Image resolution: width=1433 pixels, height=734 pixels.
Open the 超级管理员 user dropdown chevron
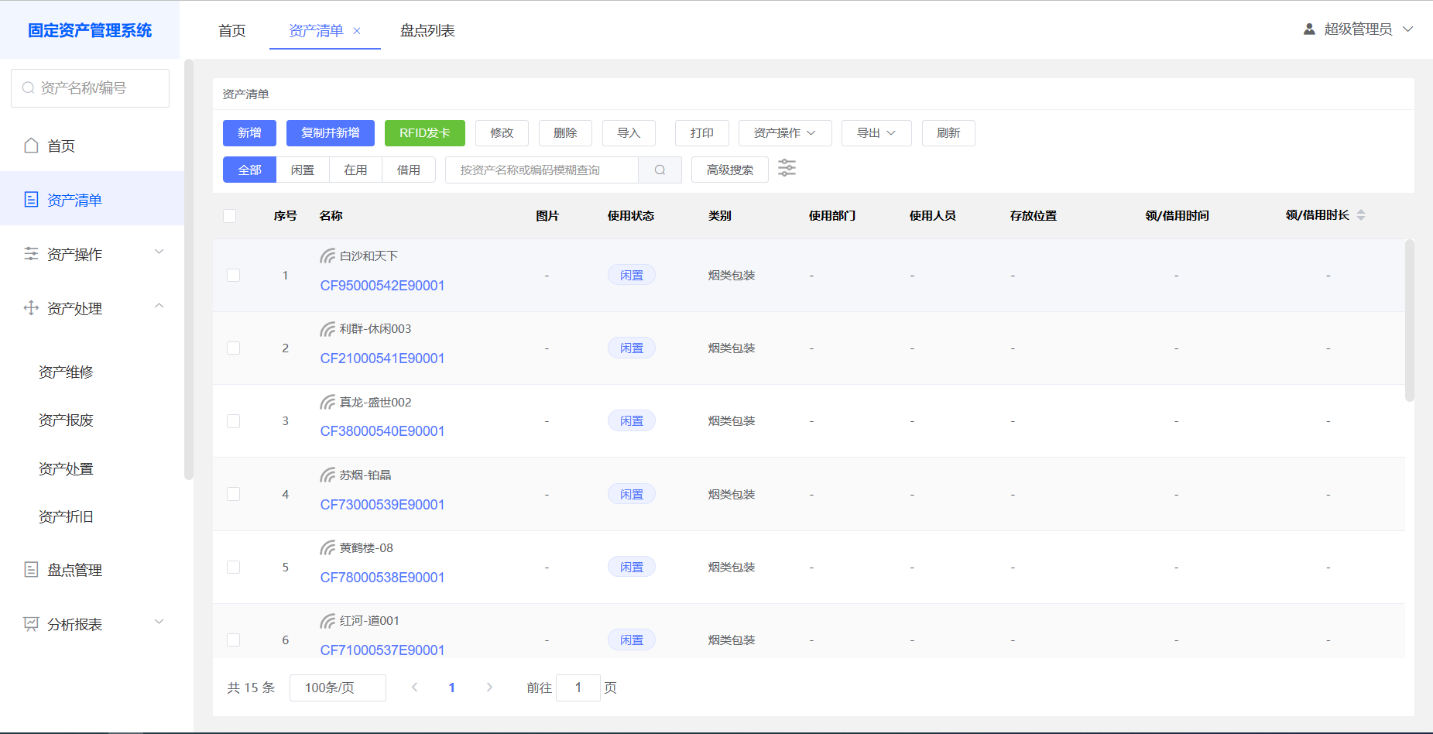click(1408, 29)
